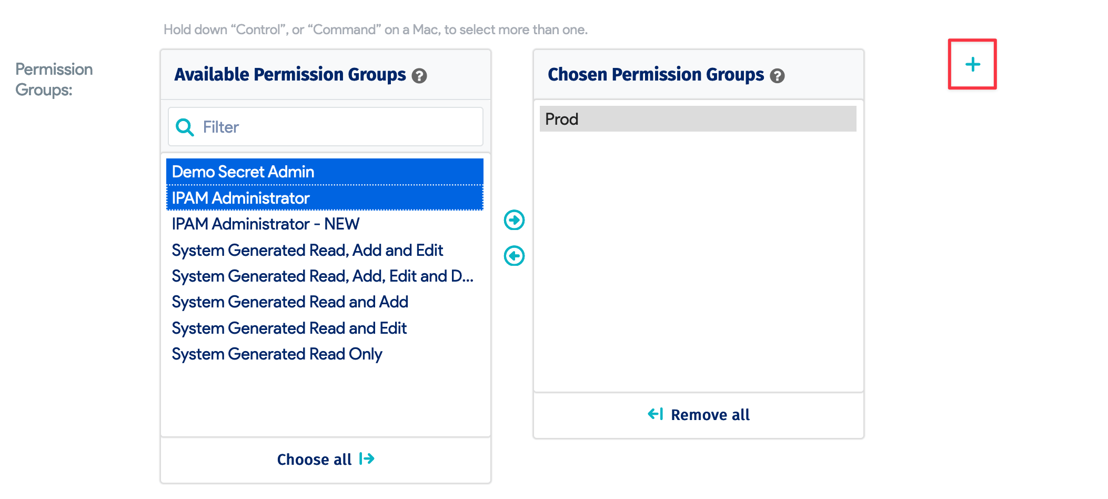This screenshot has height=499, width=1108.
Task: Select System Generated Read and Add
Action: pos(290,302)
